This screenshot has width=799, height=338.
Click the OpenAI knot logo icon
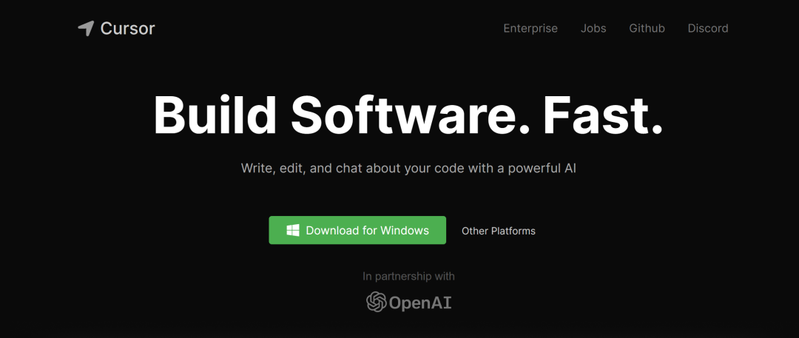[376, 302]
